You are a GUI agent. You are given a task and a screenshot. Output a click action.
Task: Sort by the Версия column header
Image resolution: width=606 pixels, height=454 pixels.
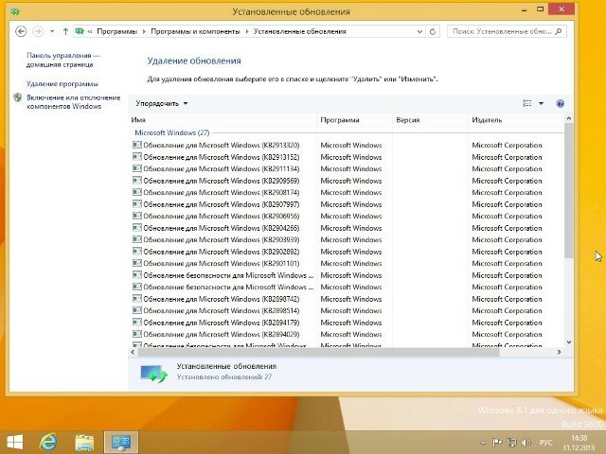(430, 120)
